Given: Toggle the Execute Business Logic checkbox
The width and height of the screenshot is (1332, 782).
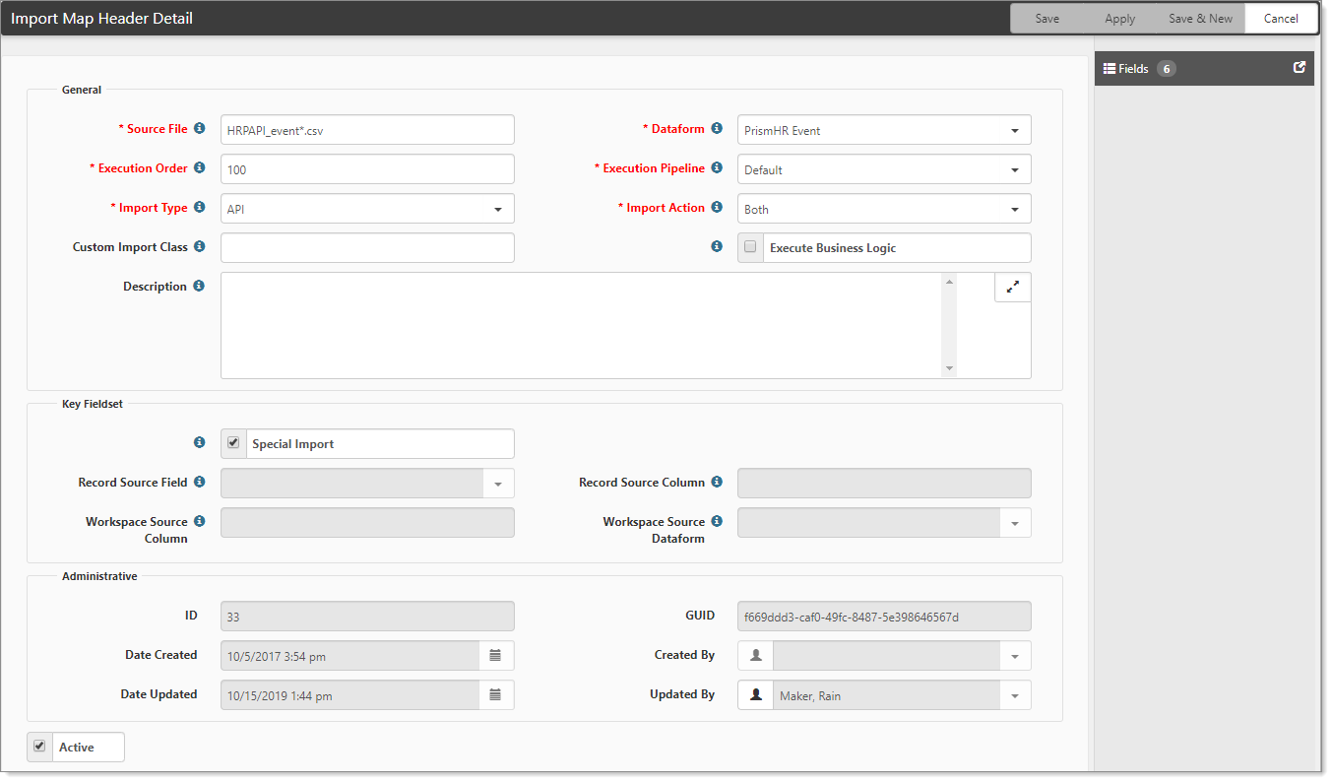Looking at the screenshot, I should pyautogui.click(x=750, y=247).
